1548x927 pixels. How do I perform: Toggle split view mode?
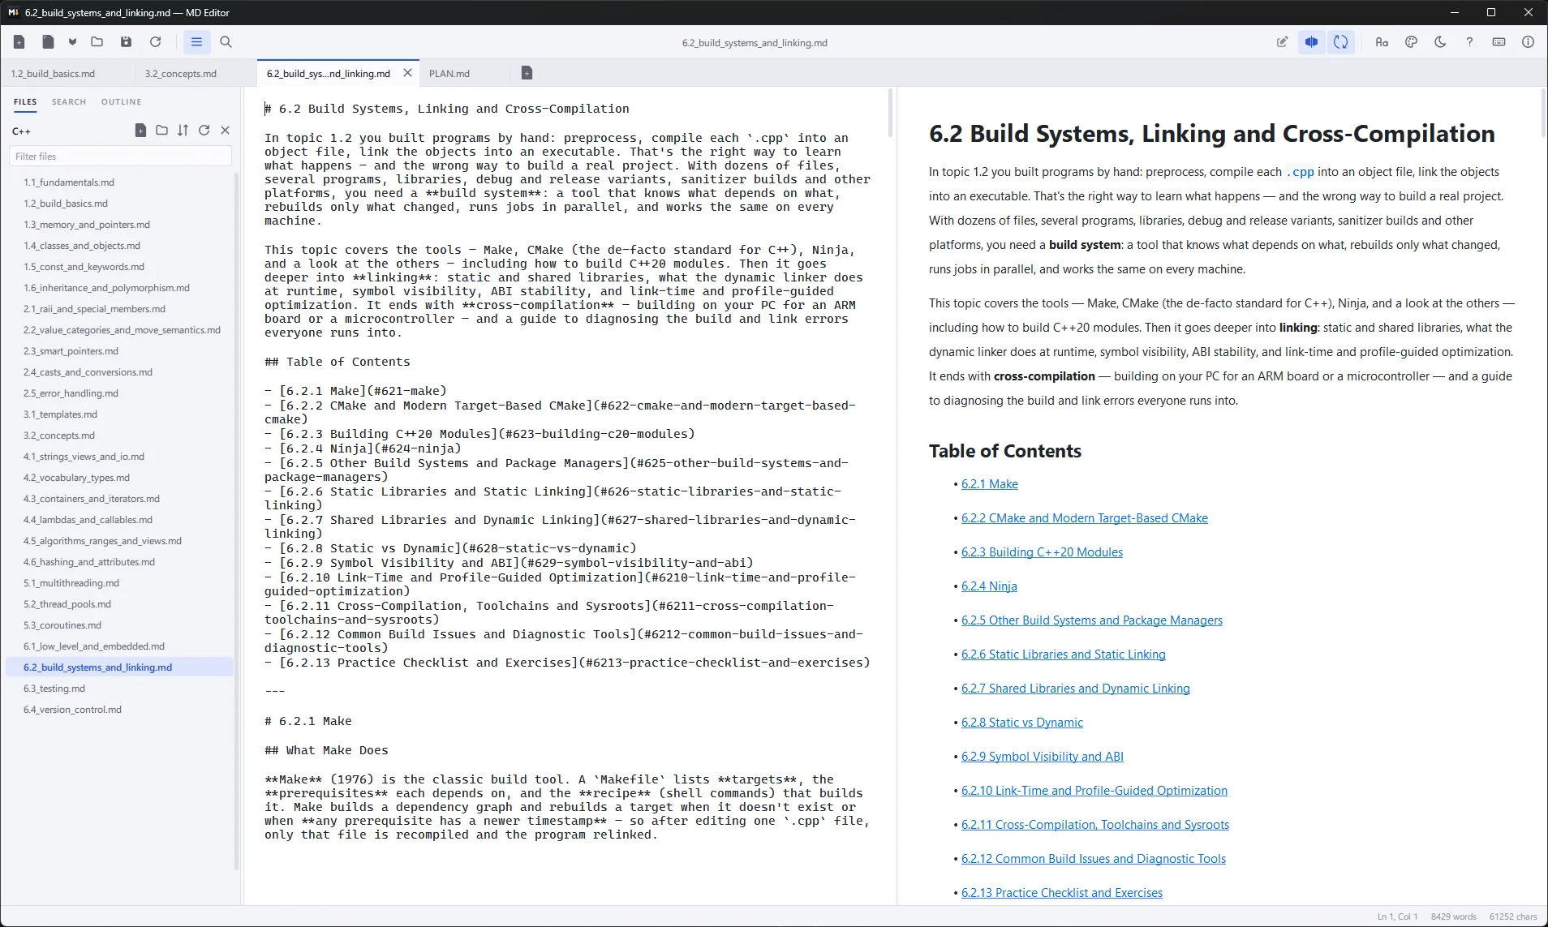pos(1311,42)
